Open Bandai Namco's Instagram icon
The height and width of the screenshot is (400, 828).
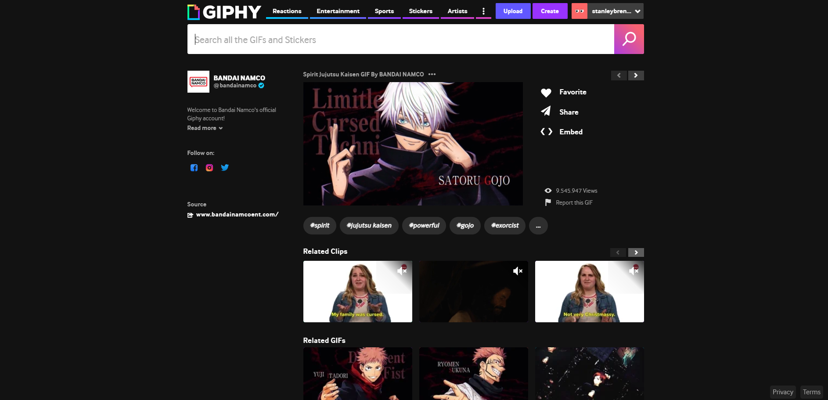pos(209,168)
